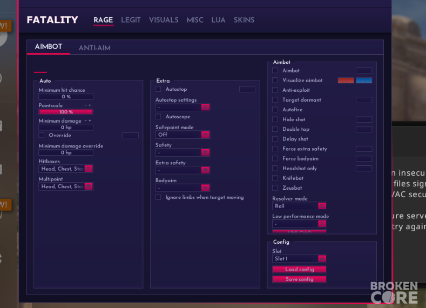The image size is (426, 308).
Task: Open Resolver mode dropdown showing Roll
Action: click(300, 206)
